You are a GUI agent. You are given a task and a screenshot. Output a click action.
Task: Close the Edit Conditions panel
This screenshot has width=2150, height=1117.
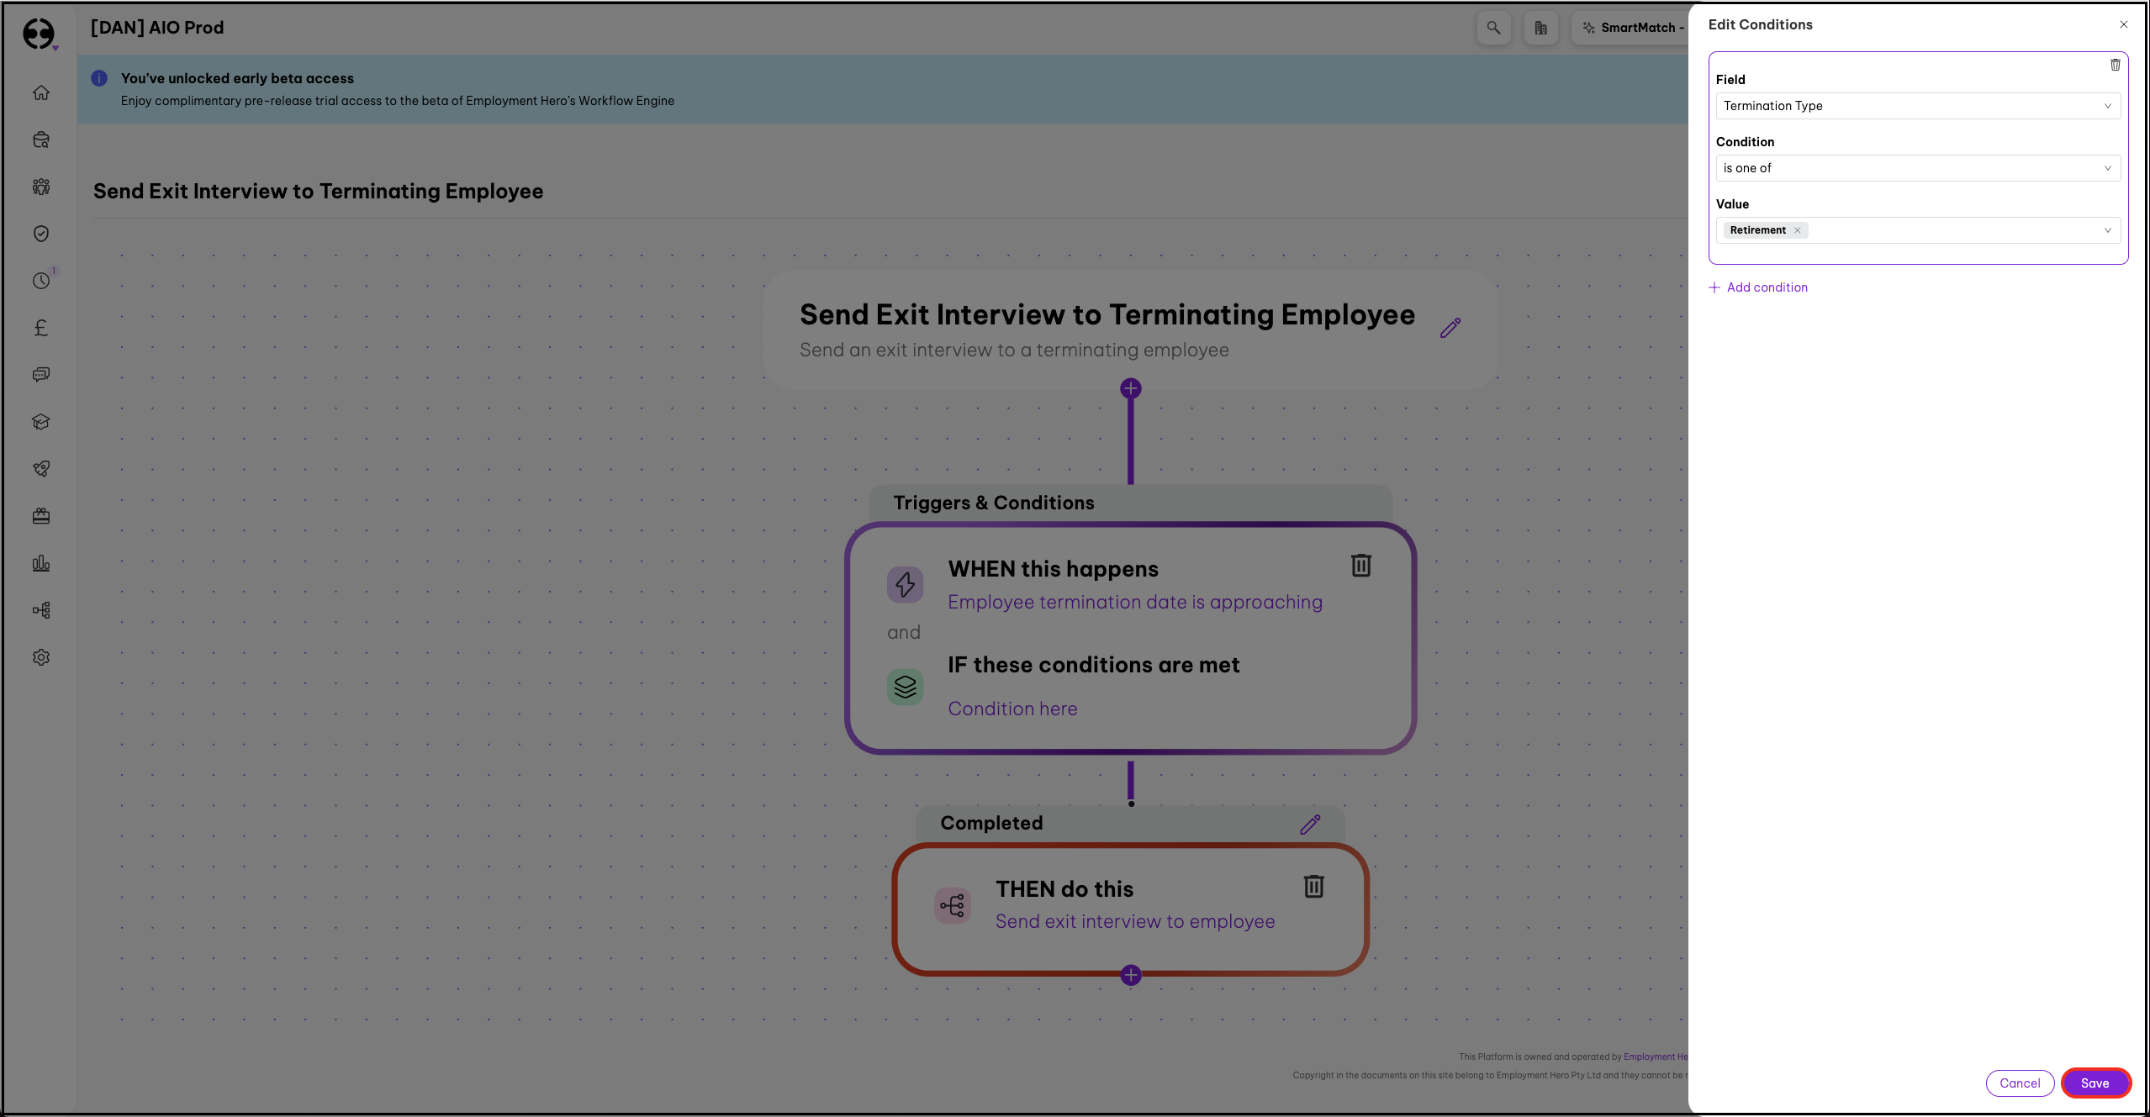[2123, 24]
